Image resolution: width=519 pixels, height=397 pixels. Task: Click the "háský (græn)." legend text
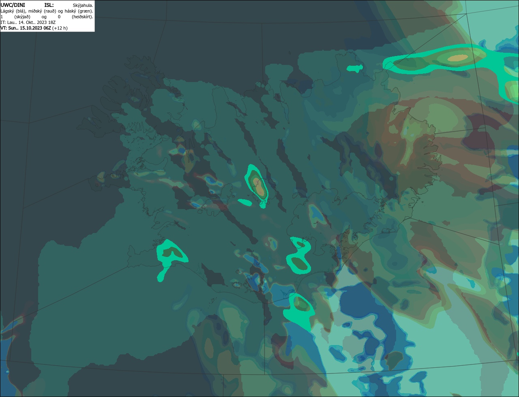coord(79,11)
